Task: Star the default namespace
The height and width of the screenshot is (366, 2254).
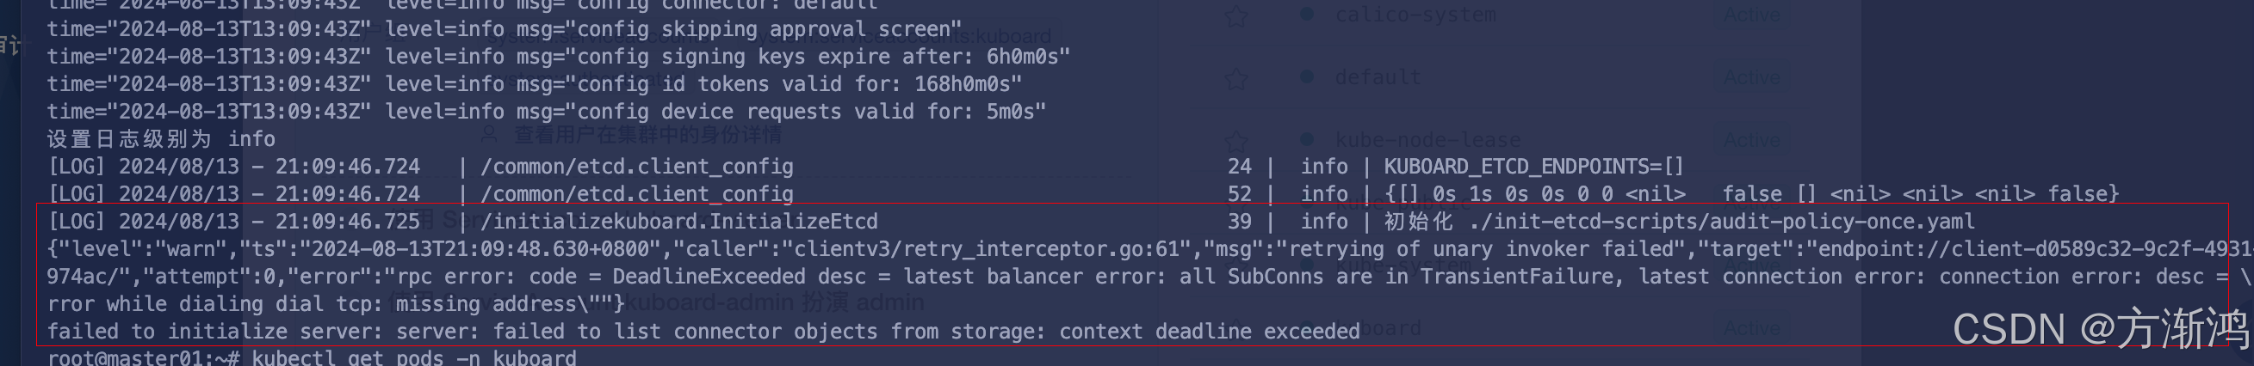Action: (x=1236, y=79)
